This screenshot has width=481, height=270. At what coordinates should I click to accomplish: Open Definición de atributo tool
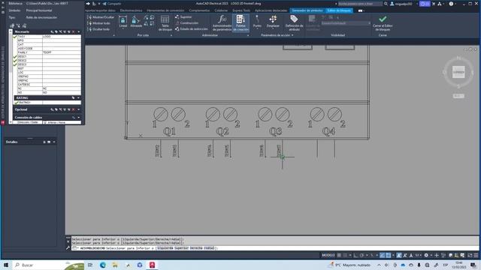pyautogui.click(x=294, y=23)
